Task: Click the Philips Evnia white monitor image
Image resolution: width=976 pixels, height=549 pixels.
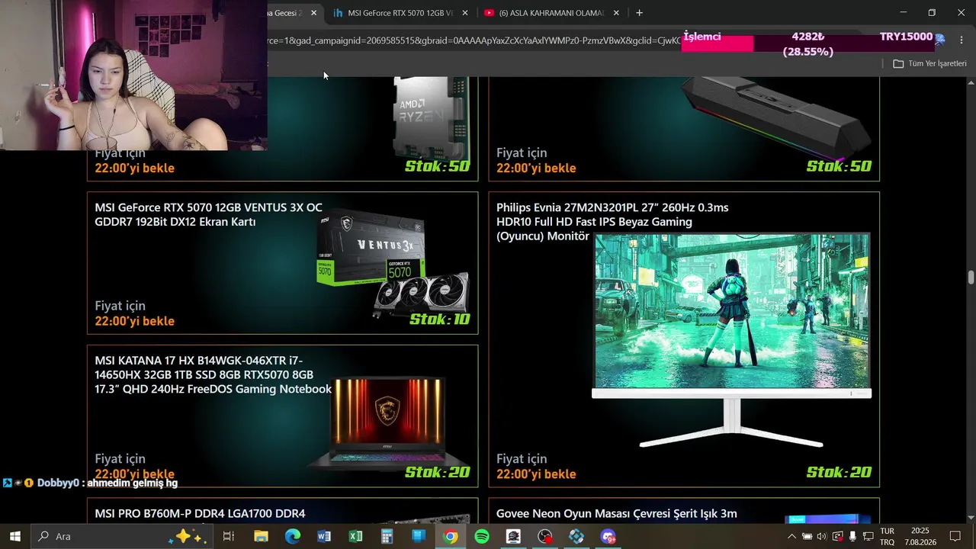Action: point(731,341)
